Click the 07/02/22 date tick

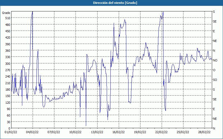(x=54, y=132)
